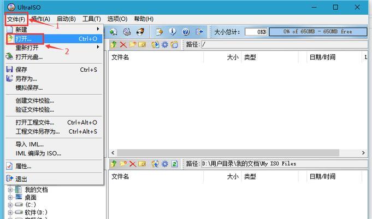
Task: Click the blue question mark Help icon
Action: 186,32
